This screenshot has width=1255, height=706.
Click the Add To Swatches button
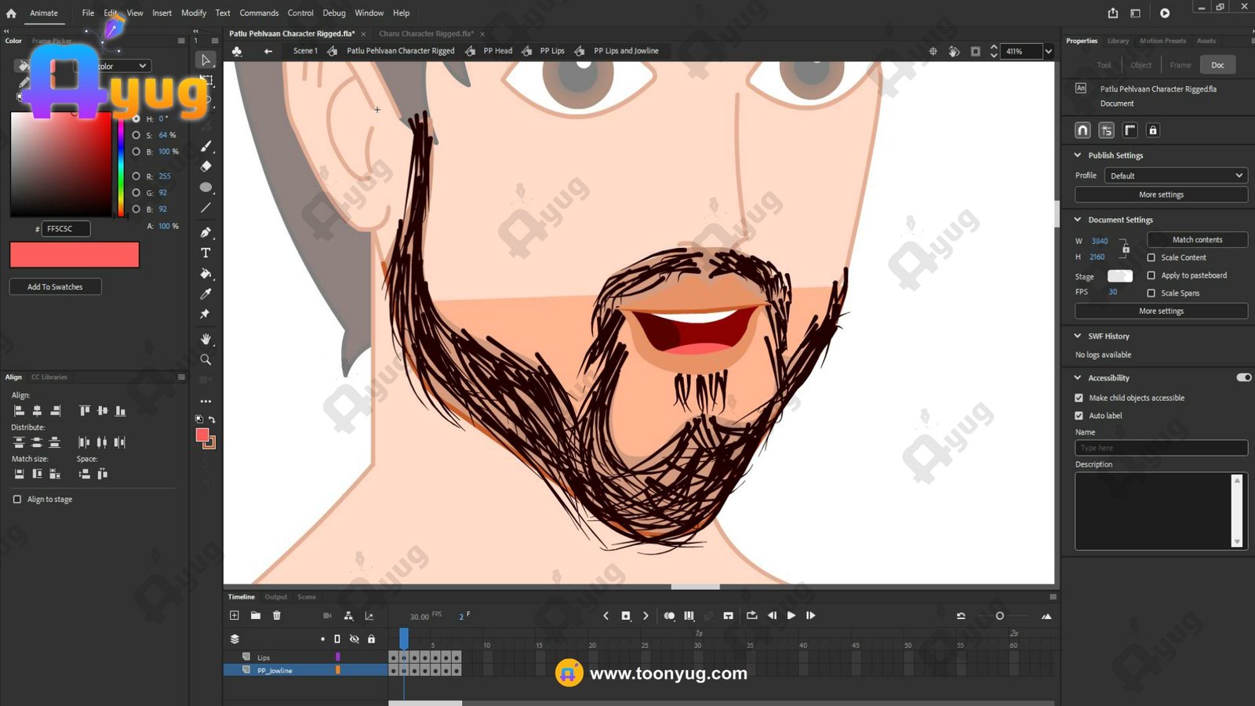[55, 287]
